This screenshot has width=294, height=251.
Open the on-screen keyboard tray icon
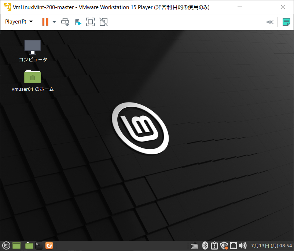tap(194, 246)
